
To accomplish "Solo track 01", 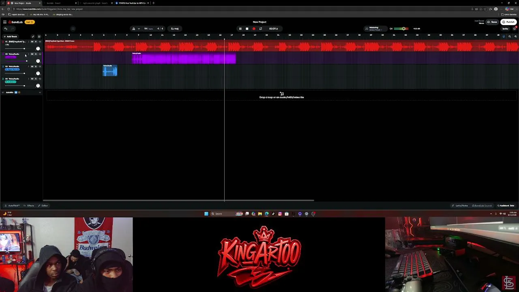I will [x=36, y=42].
